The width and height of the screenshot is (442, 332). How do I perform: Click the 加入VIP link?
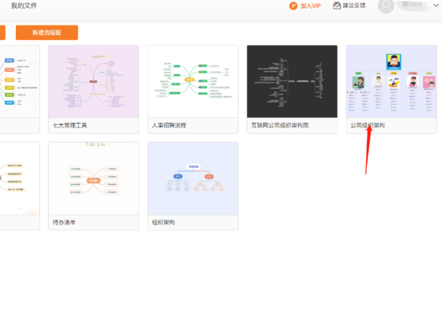310,6
